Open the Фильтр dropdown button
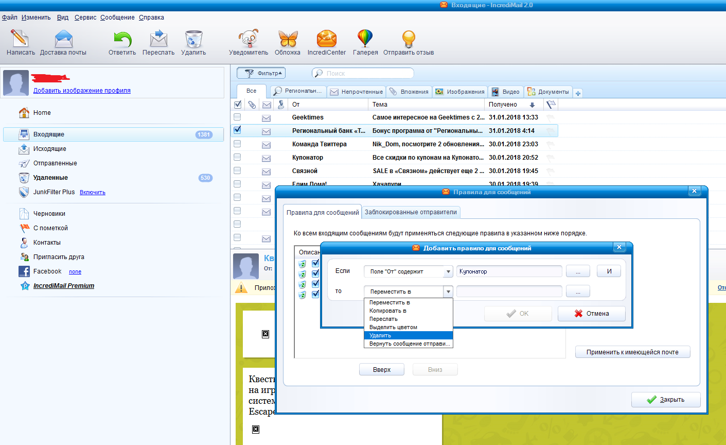 (x=261, y=73)
